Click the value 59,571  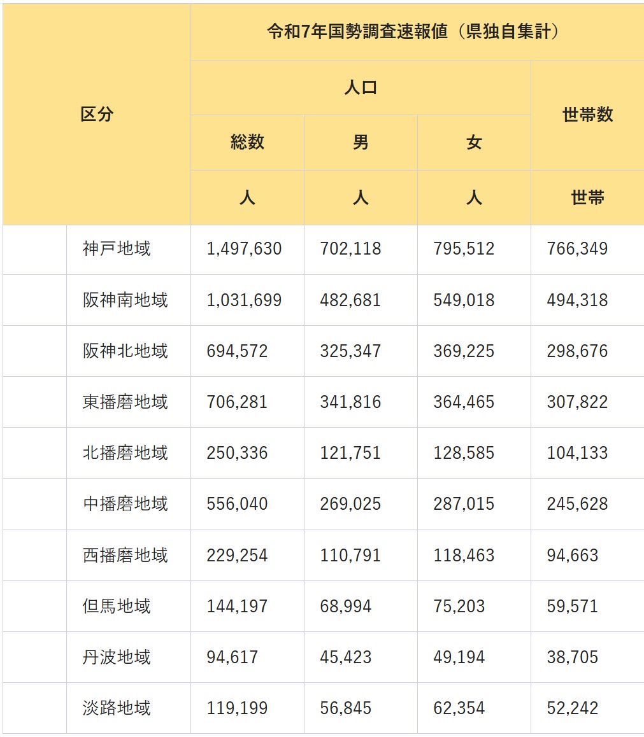click(573, 607)
